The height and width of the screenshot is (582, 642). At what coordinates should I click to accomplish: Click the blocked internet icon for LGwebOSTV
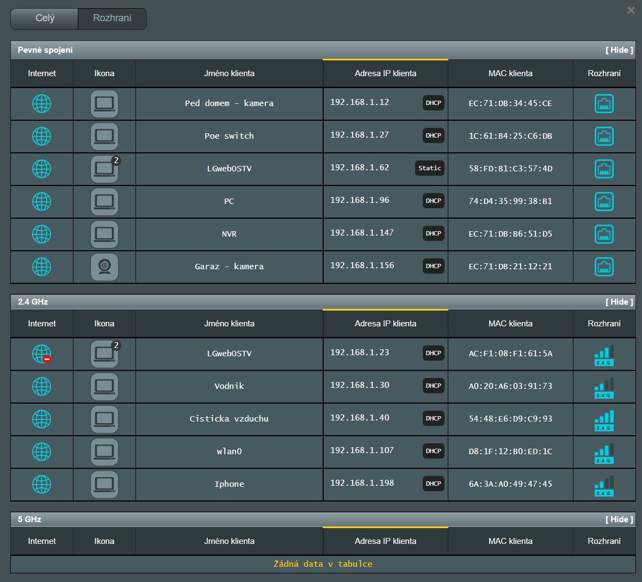coord(42,354)
